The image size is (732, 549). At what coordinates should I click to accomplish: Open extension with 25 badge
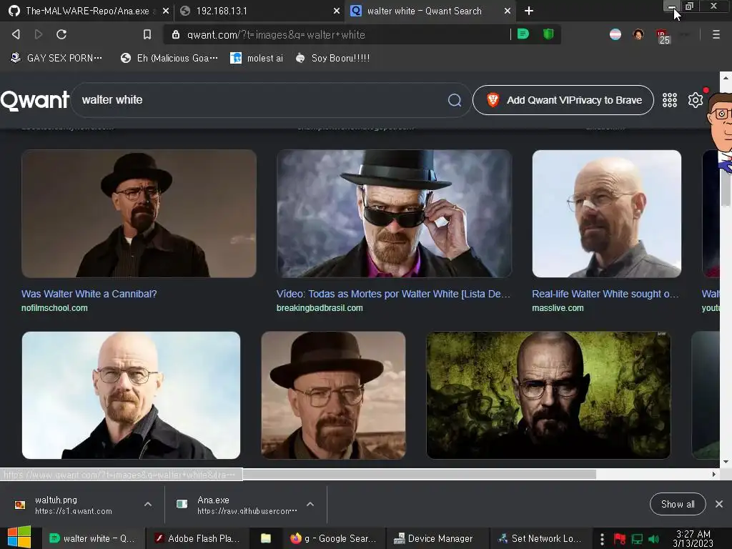point(663,36)
